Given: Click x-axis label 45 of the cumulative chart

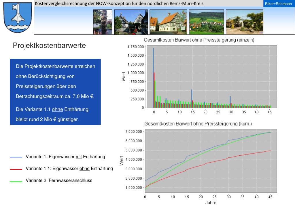Looking at the screenshot, I should 270,197.
